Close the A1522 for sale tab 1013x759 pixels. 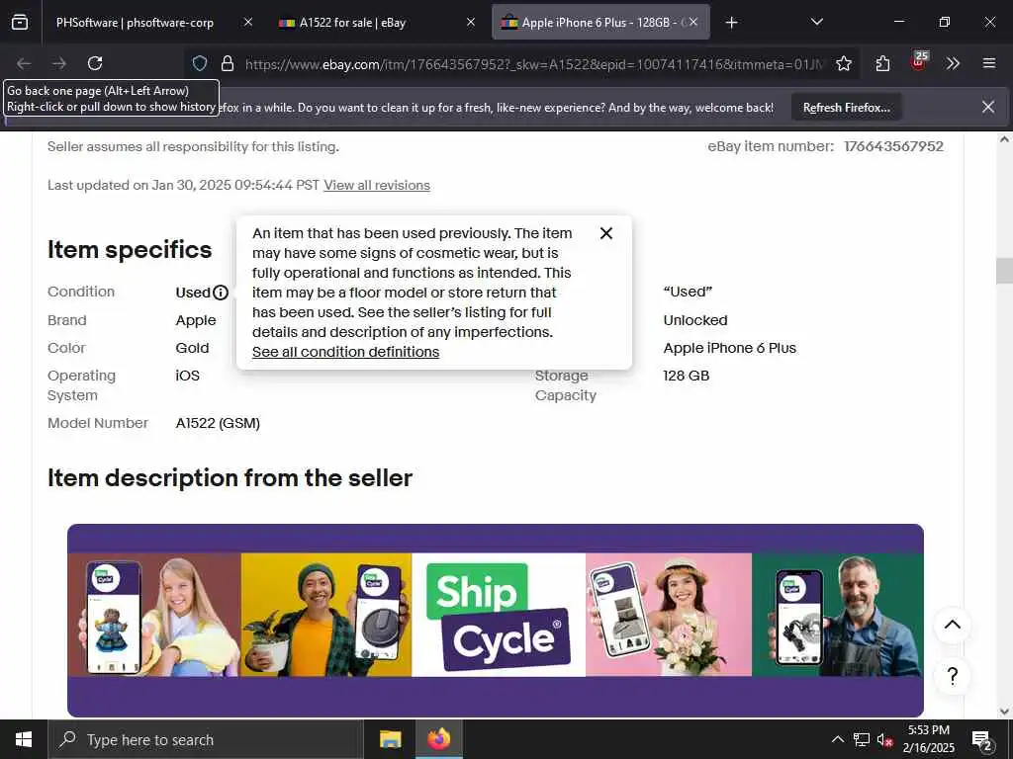point(471,23)
